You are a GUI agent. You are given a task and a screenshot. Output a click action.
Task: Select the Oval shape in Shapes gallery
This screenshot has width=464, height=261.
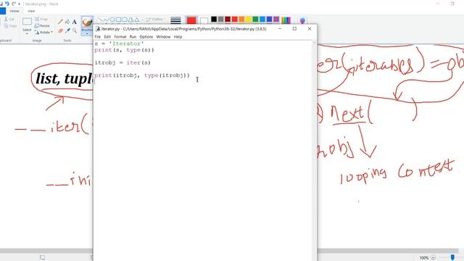[112, 20]
